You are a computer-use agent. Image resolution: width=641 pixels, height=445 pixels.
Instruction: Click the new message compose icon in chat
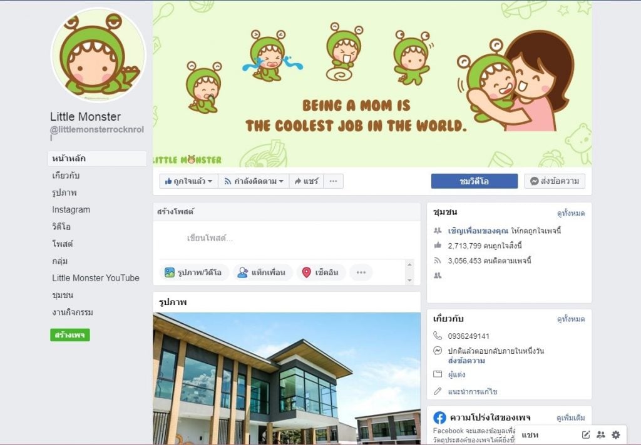click(x=586, y=434)
